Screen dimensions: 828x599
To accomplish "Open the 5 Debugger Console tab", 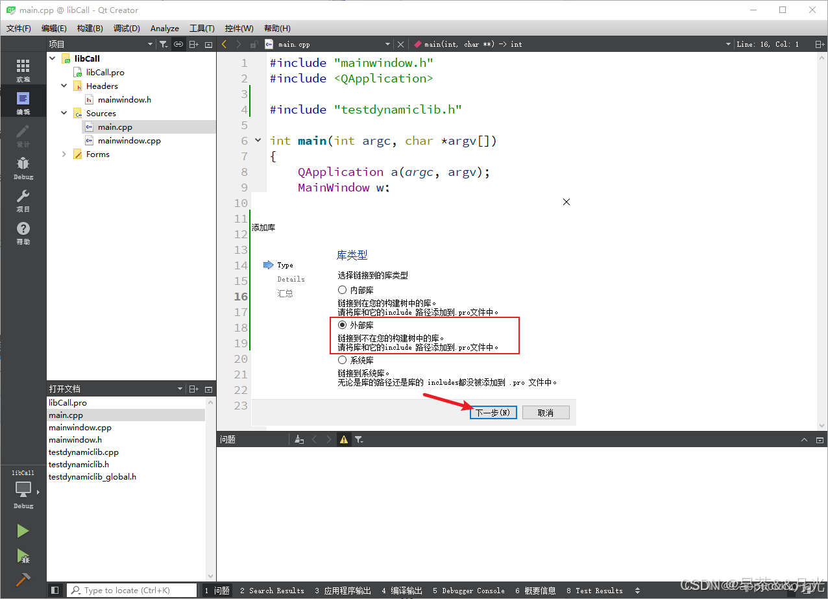I will tap(469, 591).
